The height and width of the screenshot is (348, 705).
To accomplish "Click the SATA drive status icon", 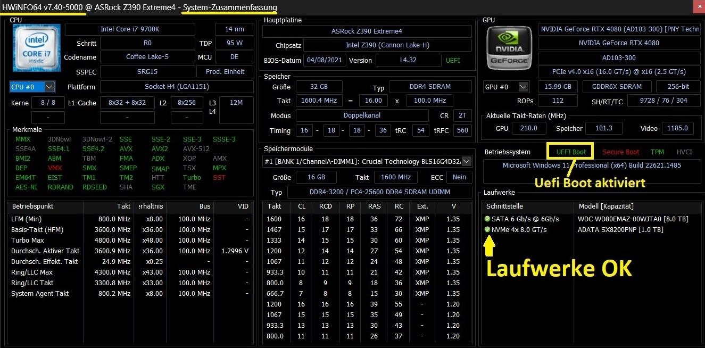I will coord(487,219).
